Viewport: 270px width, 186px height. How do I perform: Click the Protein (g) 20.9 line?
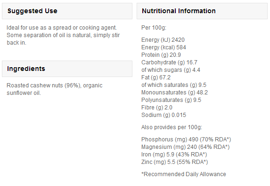coord(161,55)
